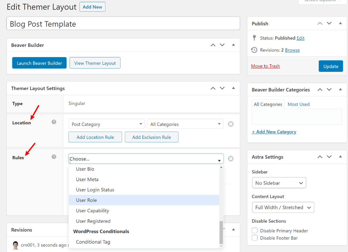
Task: Click the Add New button
Action: click(92, 7)
